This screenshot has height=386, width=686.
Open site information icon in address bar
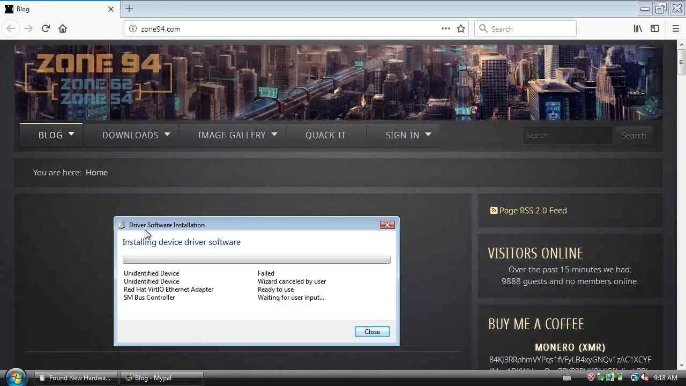click(x=133, y=28)
